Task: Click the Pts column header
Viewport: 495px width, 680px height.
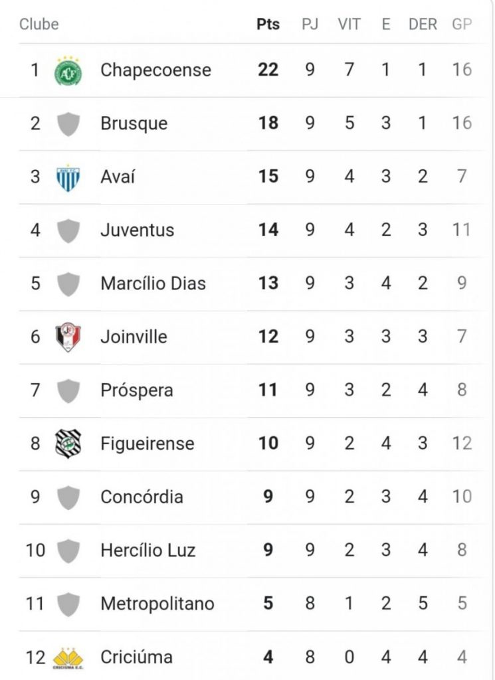Action: click(268, 25)
